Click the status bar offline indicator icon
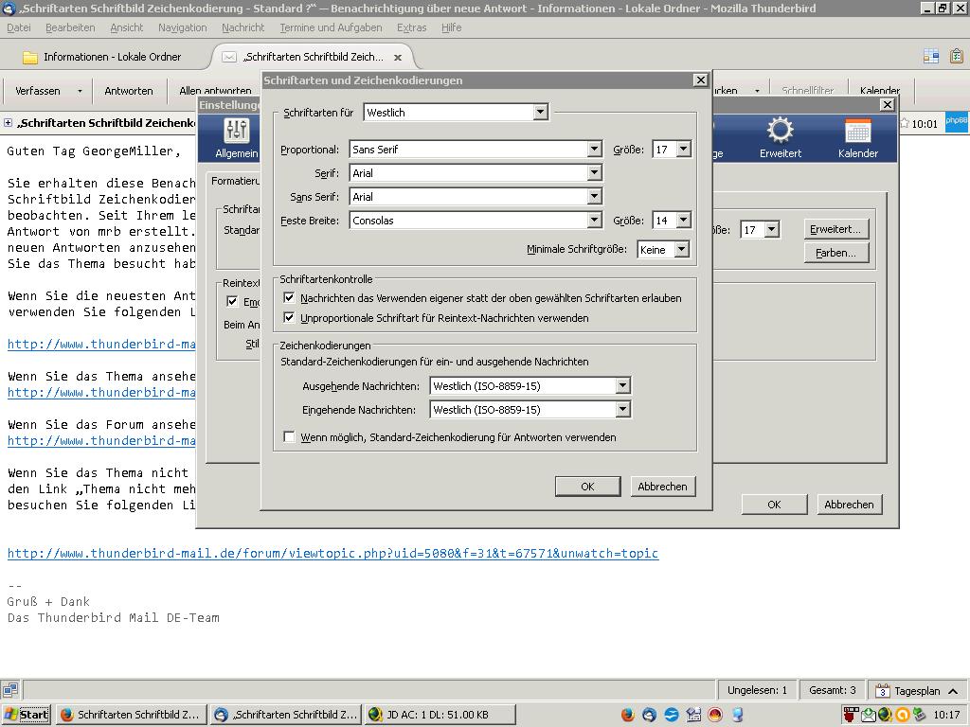The image size is (970, 727). pyautogui.click(x=9, y=690)
